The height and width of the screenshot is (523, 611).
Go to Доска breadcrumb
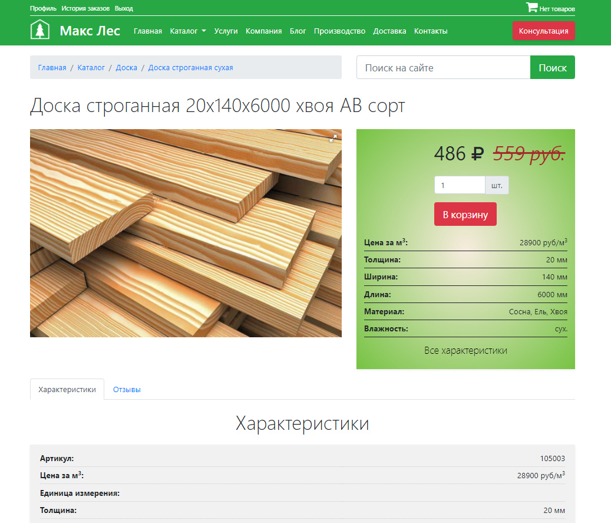point(127,67)
